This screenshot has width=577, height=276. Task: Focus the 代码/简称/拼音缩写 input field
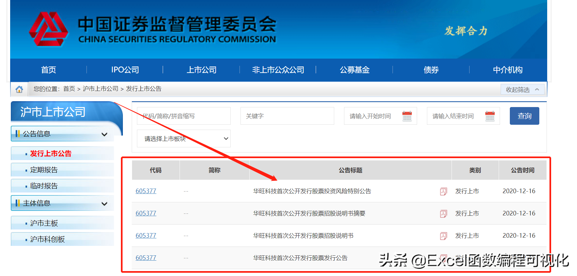184,116
